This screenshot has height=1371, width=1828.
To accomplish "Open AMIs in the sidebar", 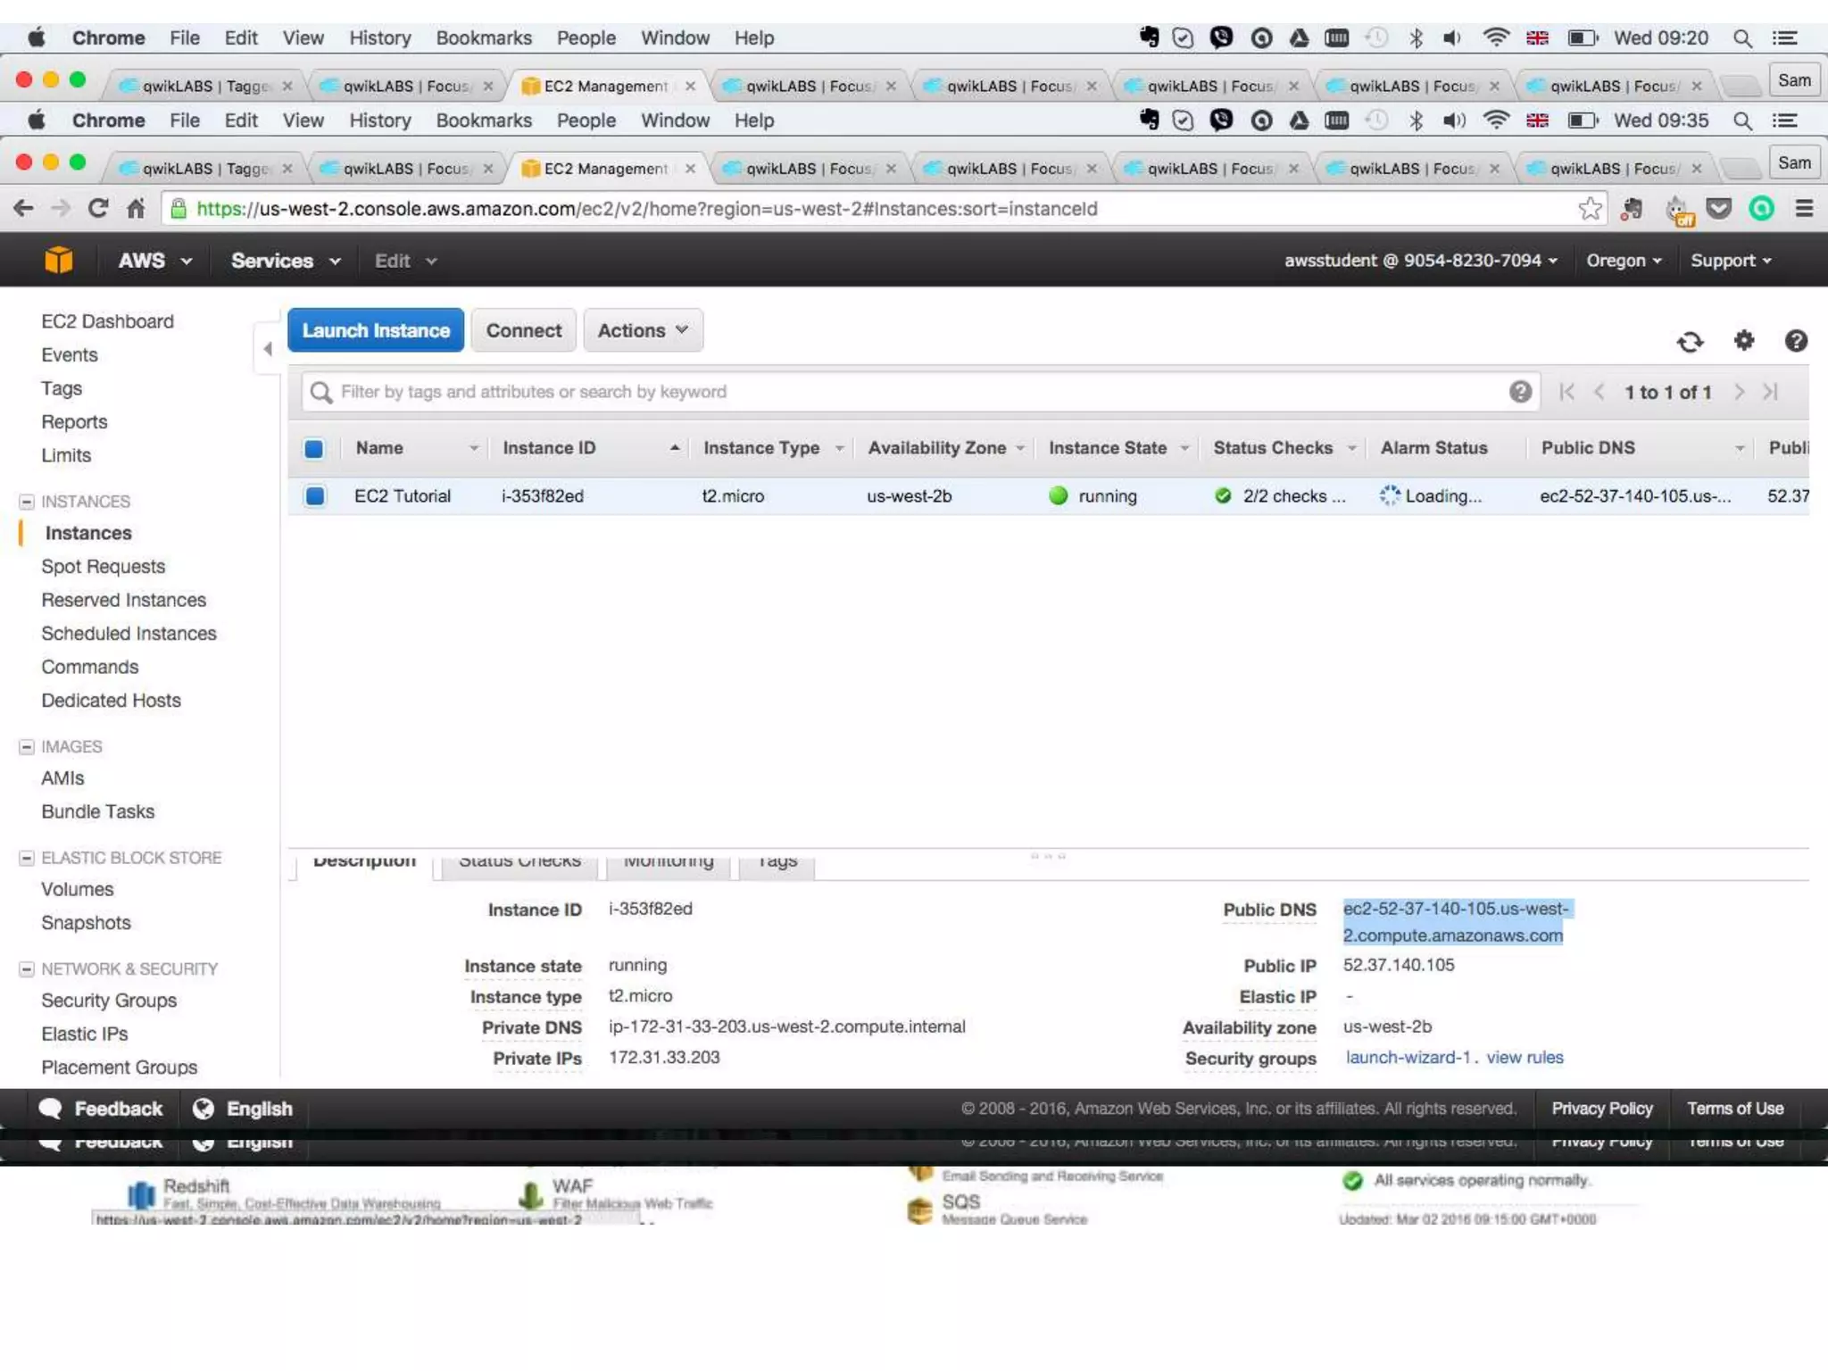I will tap(62, 778).
